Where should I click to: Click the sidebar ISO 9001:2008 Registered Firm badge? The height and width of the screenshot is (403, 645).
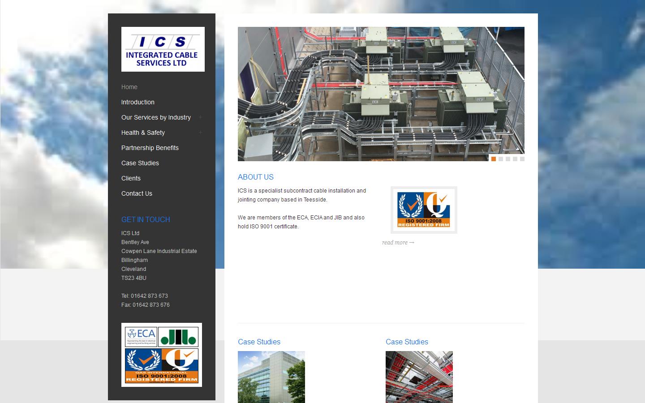162,366
